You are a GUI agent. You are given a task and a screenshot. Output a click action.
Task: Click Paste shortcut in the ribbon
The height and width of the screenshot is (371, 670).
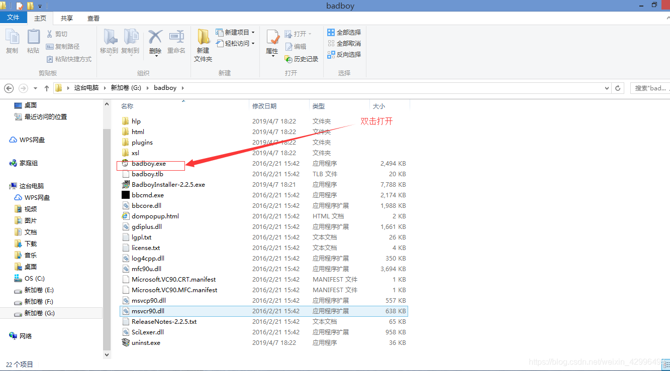pyautogui.click(x=68, y=59)
